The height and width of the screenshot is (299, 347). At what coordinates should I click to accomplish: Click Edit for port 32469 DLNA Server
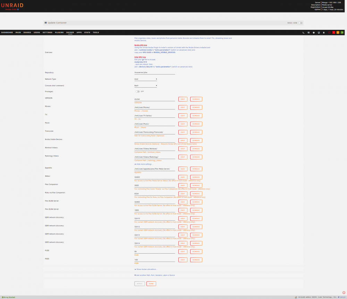point(183,202)
